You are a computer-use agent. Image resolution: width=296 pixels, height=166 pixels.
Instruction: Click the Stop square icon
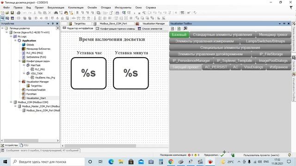pyautogui.click(x=139, y=13)
